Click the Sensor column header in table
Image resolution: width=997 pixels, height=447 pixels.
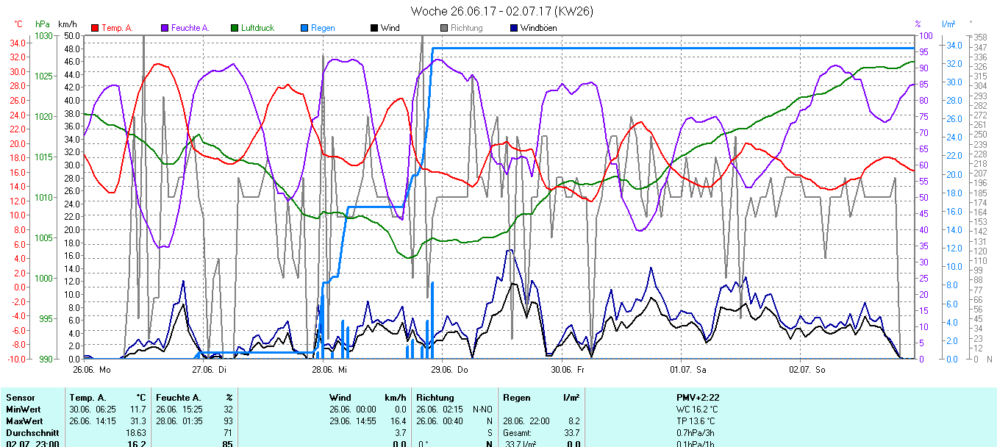(21, 398)
